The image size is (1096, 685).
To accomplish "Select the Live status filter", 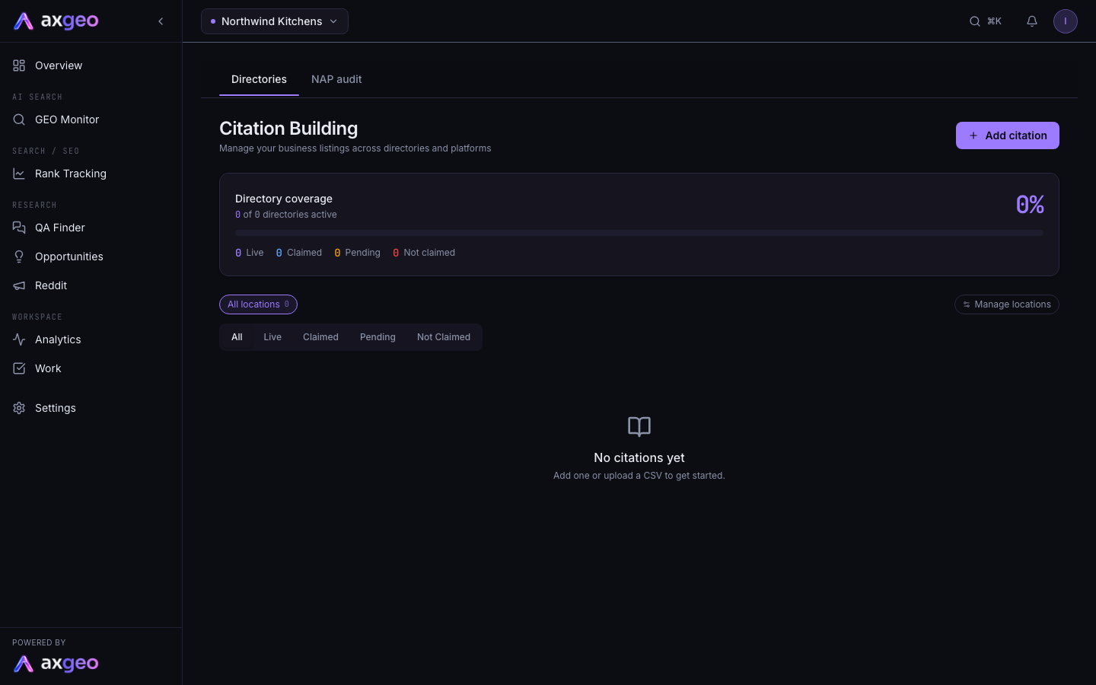I will tap(272, 337).
